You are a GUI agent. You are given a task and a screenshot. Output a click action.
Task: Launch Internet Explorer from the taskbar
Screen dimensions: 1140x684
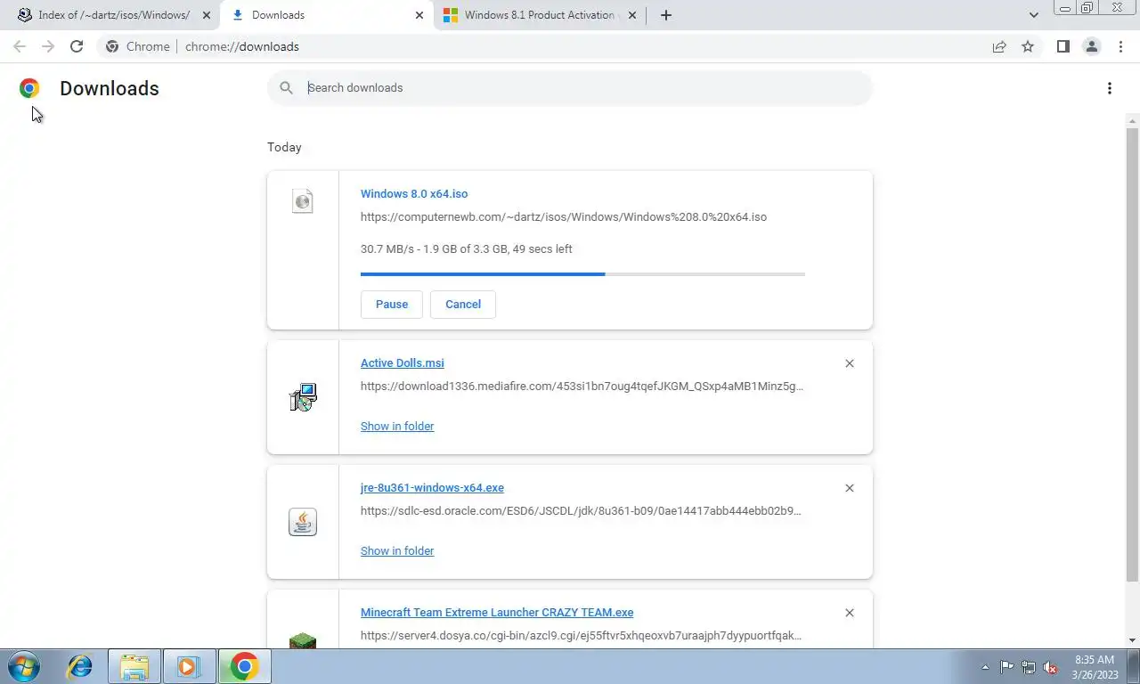pyautogui.click(x=80, y=666)
